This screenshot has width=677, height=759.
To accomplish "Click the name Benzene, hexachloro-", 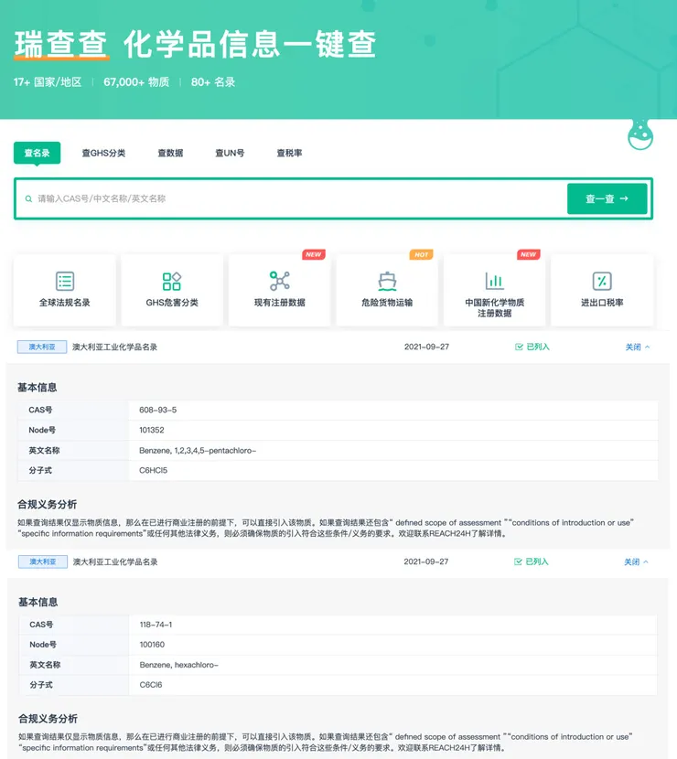I will point(179,665).
